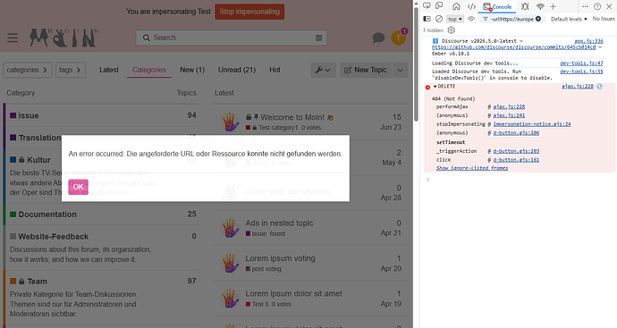Click the console filter input

511,19
